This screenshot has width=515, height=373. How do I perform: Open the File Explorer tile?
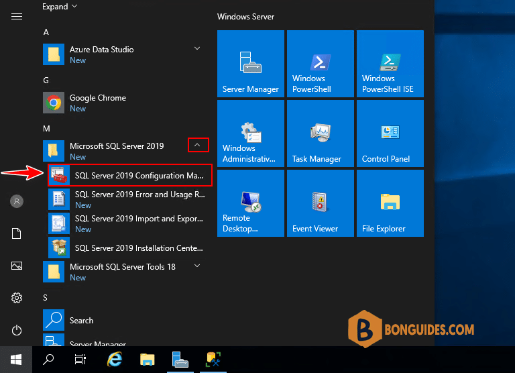click(390, 203)
